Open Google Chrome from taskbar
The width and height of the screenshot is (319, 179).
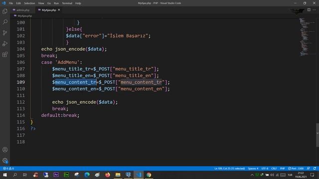point(149,175)
